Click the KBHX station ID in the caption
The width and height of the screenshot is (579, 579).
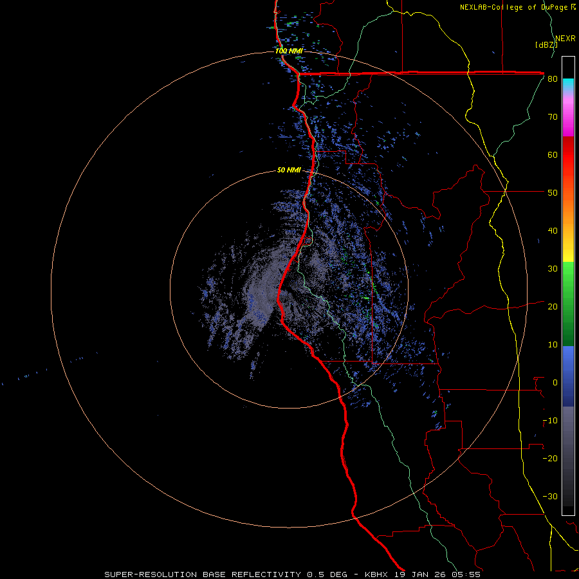tap(376, 574)
